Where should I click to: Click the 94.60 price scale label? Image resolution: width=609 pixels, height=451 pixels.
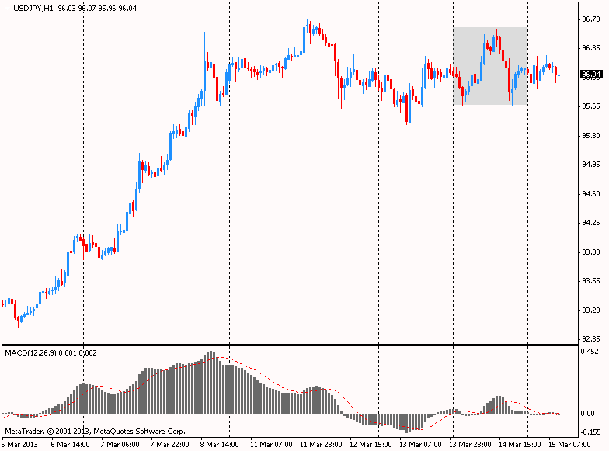[x=590, y=194]
